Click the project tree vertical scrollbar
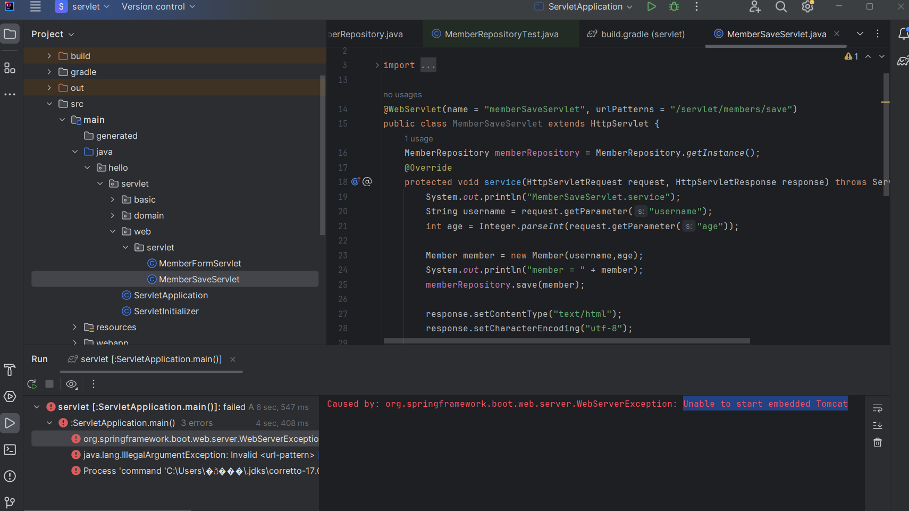The height and width of the screenshot is (511, 909). click(323, 155)
